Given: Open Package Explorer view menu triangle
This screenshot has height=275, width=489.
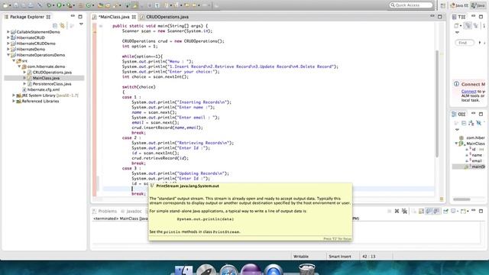Looking at the screenshot, I should click(x=81, y=24).
